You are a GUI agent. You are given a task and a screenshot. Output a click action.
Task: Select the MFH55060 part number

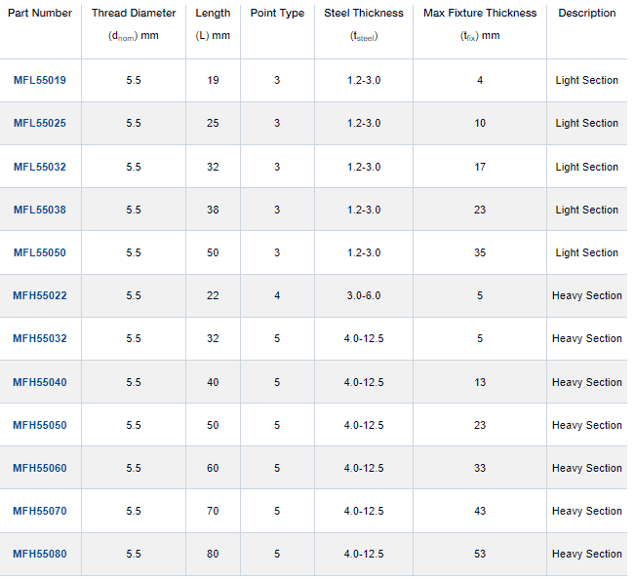[40, 468]
